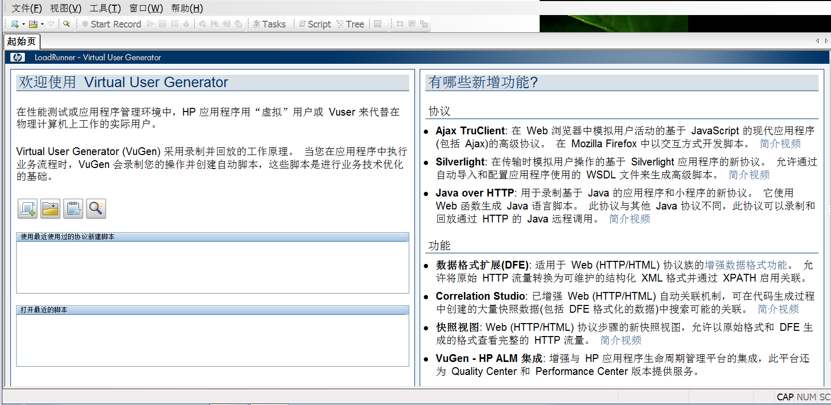Click the Compile toolbar icon after Pause
This screenshot has height=405, width=831.
(x=186, y=24)
